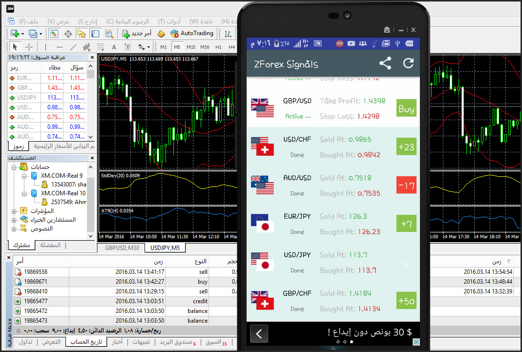
Task: Open the News (أخبار) terminal tab
Action: pos(117,342)
